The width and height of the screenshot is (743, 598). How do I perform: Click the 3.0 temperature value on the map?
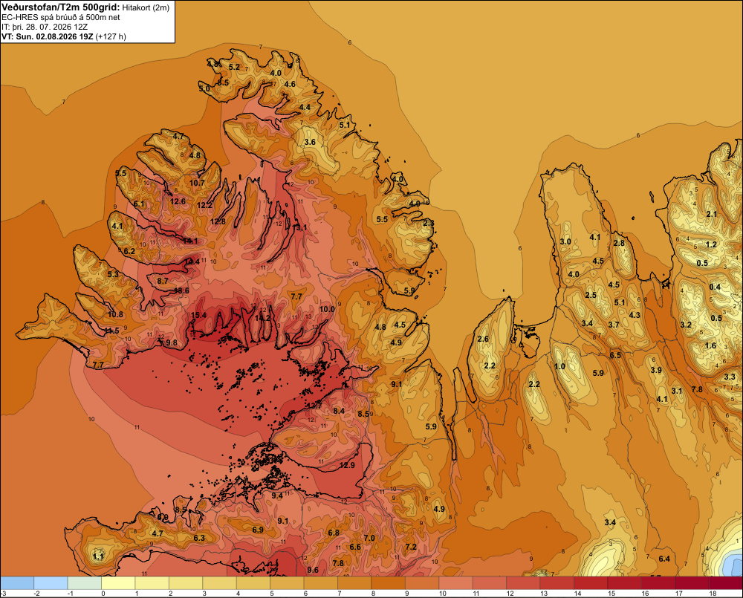tap(565, 241)
